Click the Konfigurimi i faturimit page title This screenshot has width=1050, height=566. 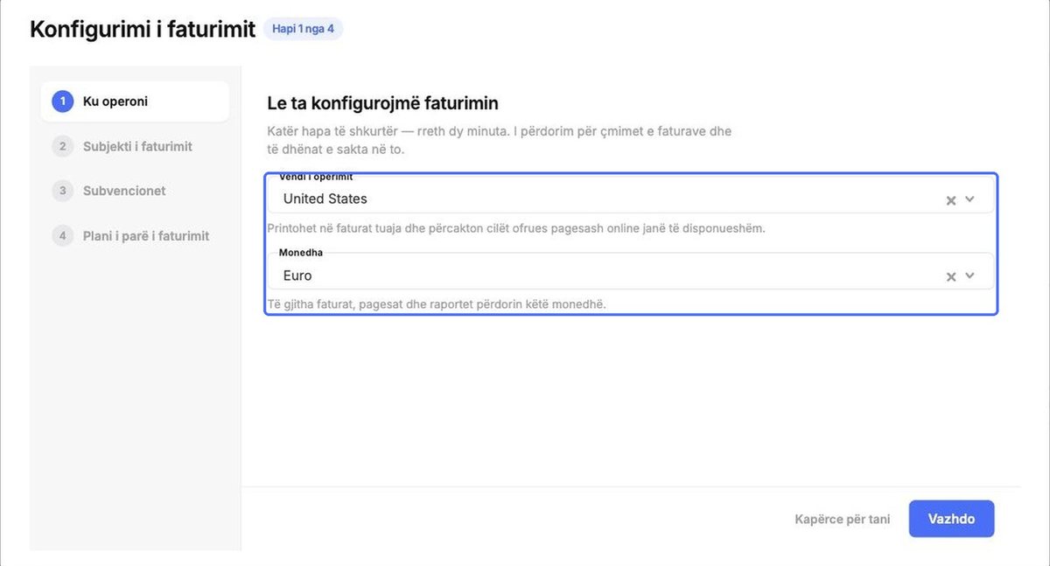pyautogui.click(x=143, y=29)
